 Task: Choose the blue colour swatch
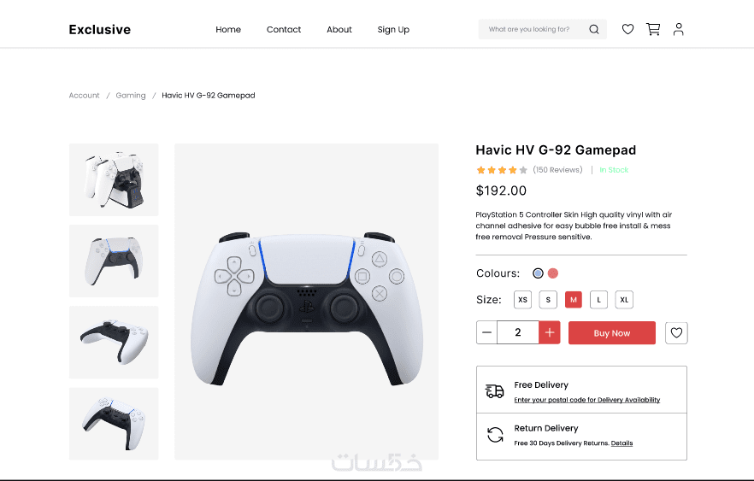click(x=538, y=273)
